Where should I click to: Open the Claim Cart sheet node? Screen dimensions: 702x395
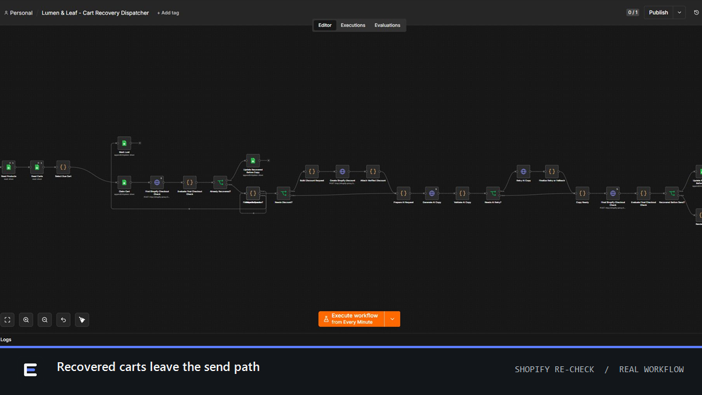coord(124,183)
